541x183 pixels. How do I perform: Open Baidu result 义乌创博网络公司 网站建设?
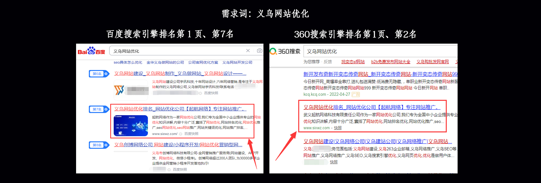(x=178, y=145)
